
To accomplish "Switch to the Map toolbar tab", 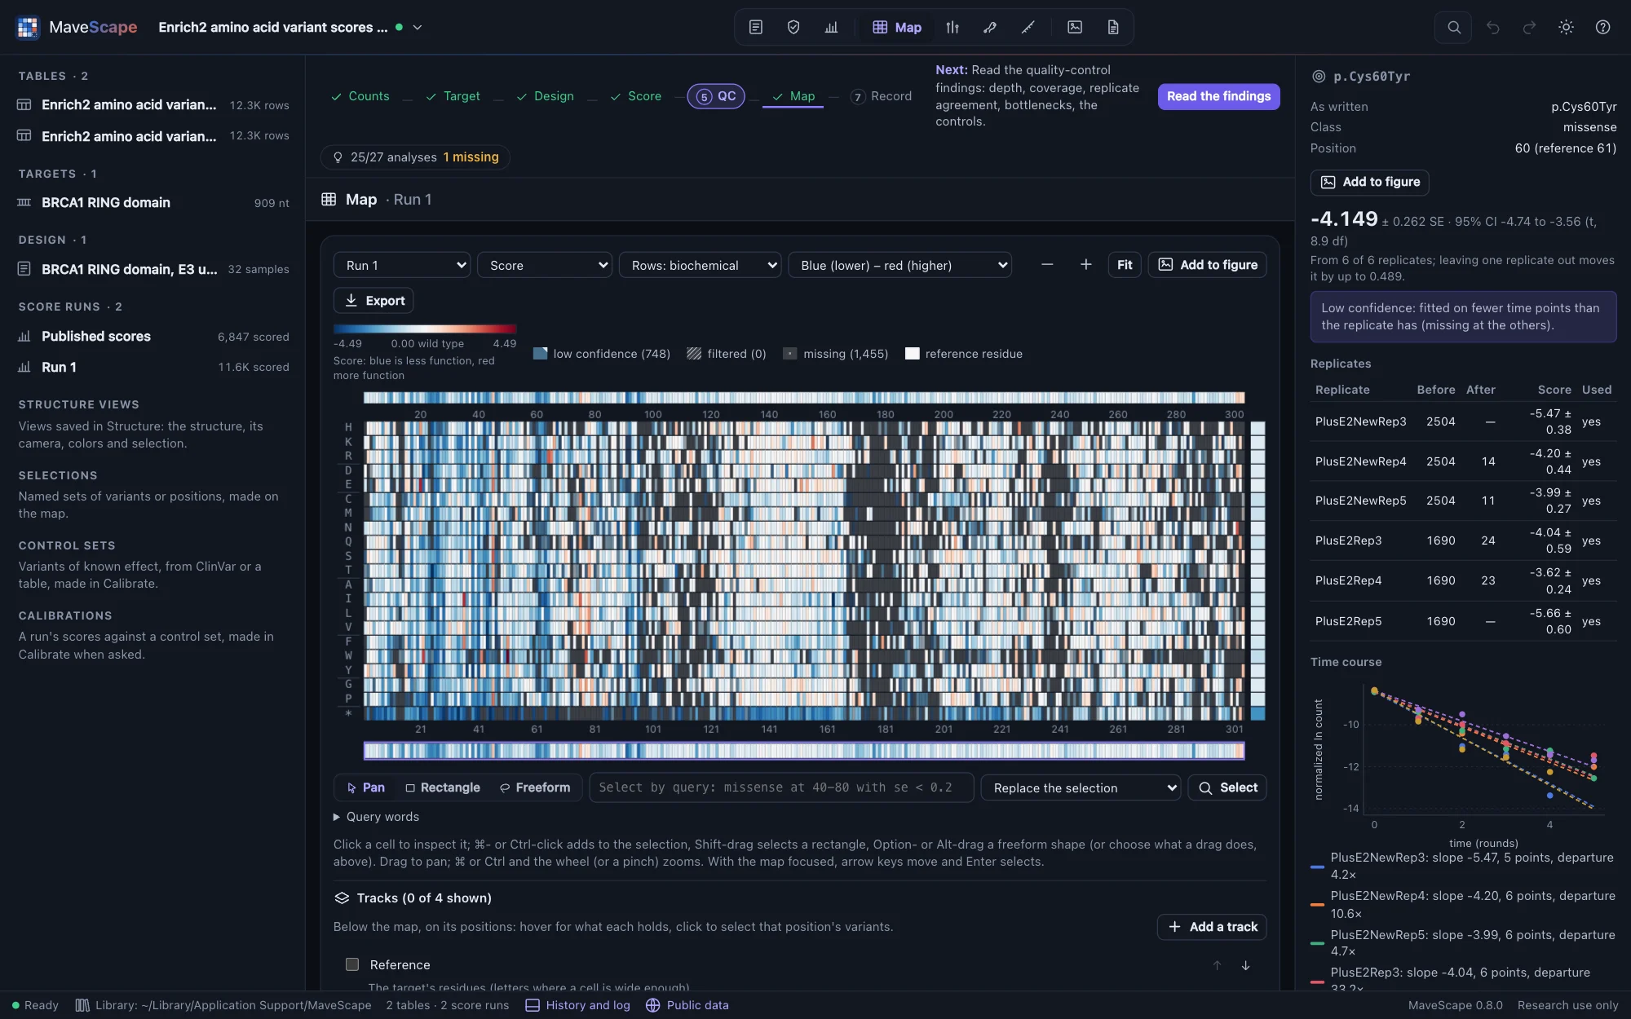I will click(x=897, y=27).
